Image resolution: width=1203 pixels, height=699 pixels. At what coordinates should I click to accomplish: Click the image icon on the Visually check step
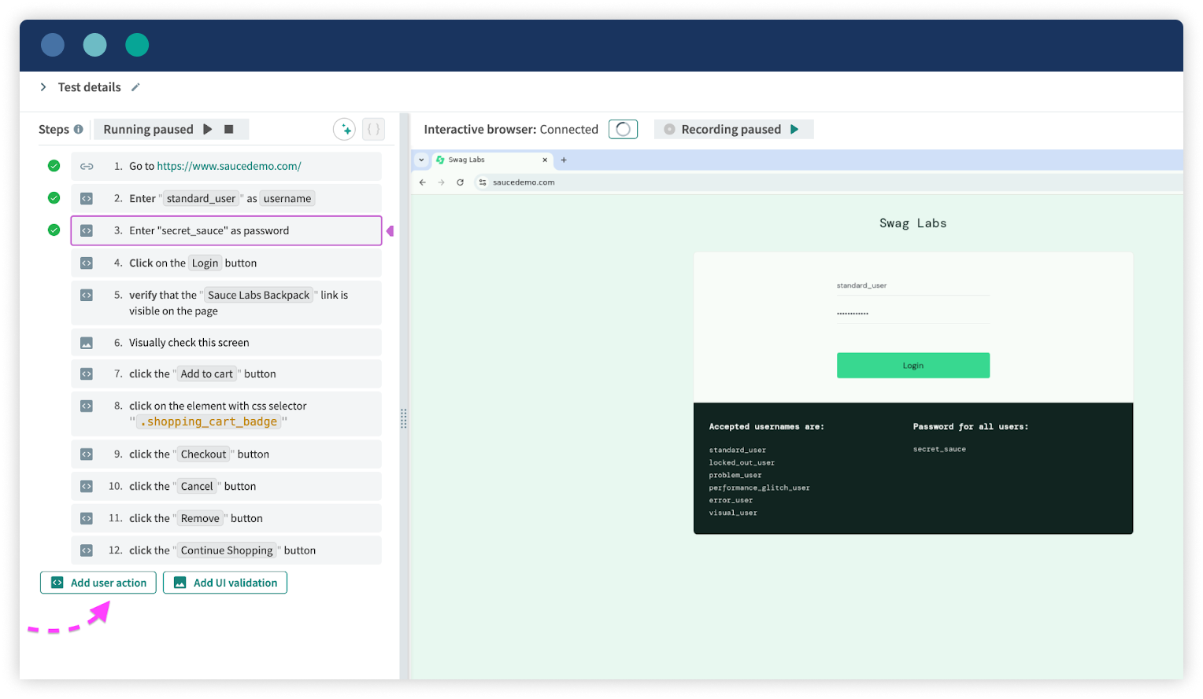[87, 342]
